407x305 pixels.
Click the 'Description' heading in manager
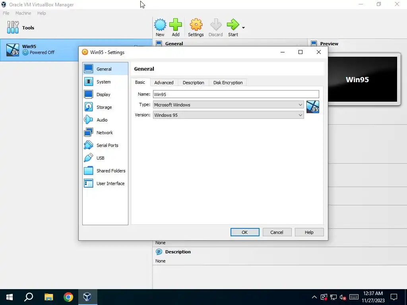coord(178,251)
